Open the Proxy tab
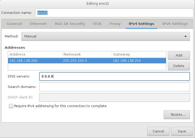 point(115,24)
